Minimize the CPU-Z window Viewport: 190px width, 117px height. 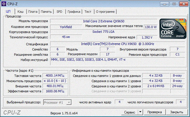click(x=164, y=4)
